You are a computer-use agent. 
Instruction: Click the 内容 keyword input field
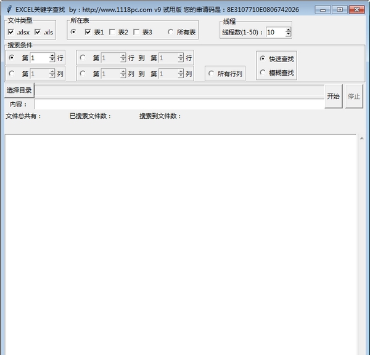pyautogui.click(x=179, y=104)
